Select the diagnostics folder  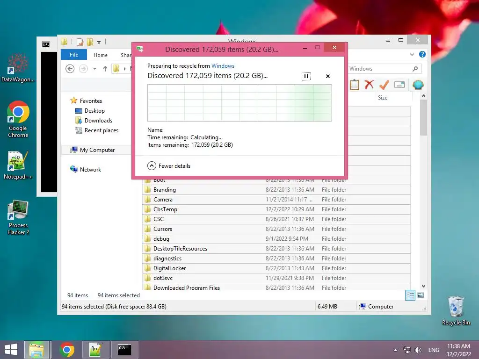[276, 258]
